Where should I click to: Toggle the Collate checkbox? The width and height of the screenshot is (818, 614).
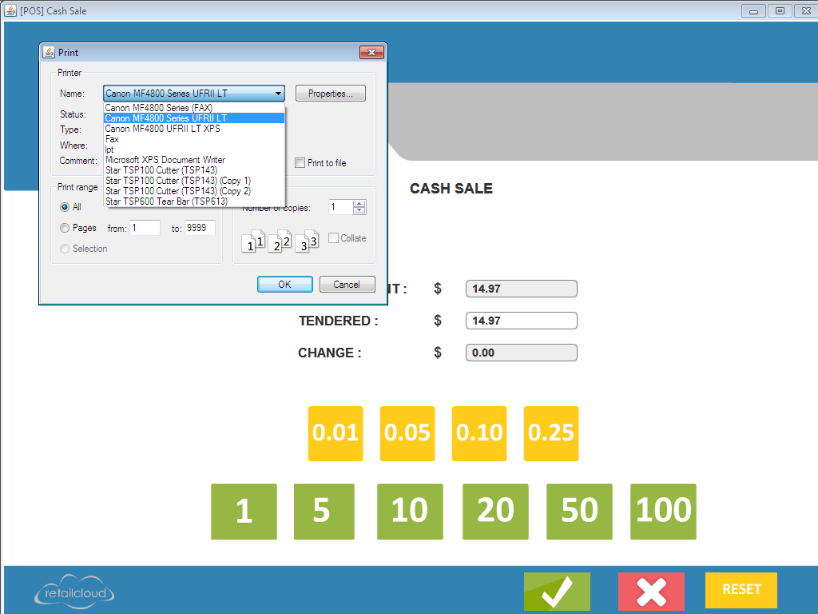point(333,238)
